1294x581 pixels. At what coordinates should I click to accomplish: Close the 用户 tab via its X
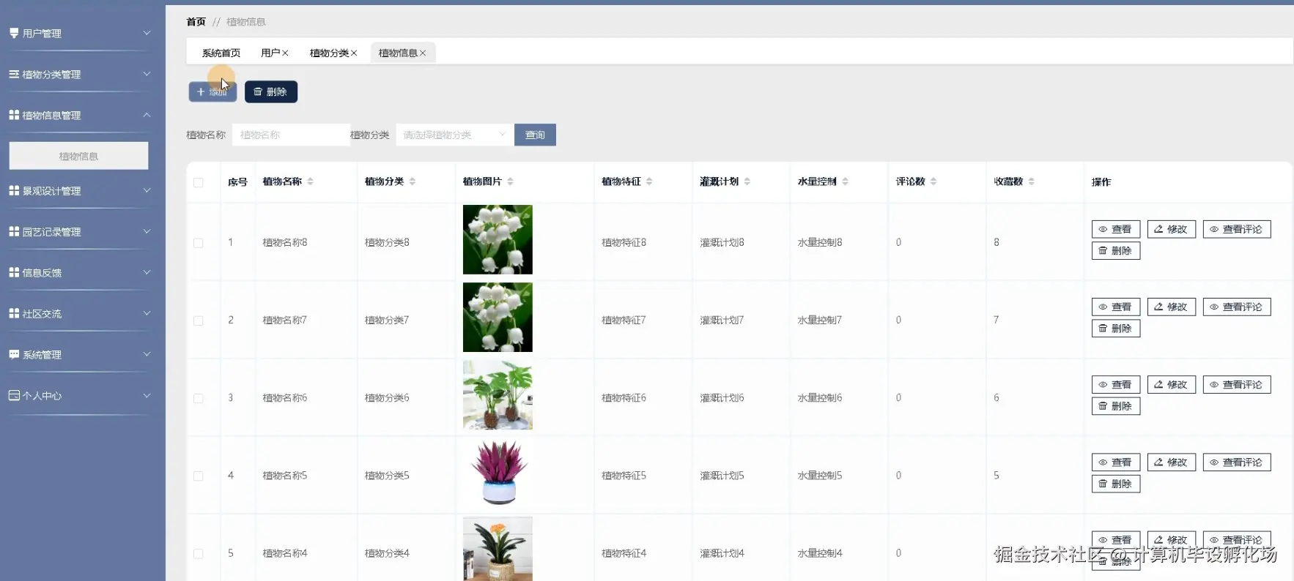(x=285, y=53)
